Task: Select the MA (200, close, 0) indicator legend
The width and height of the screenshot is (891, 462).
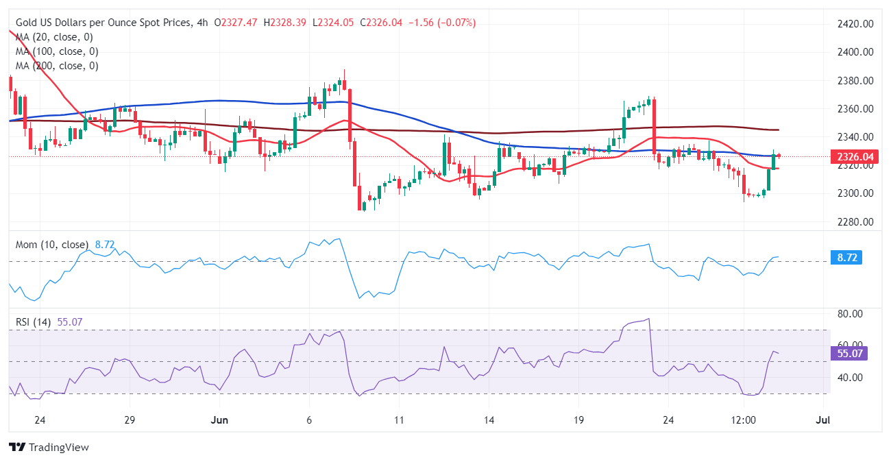Action: click(57, 66)
